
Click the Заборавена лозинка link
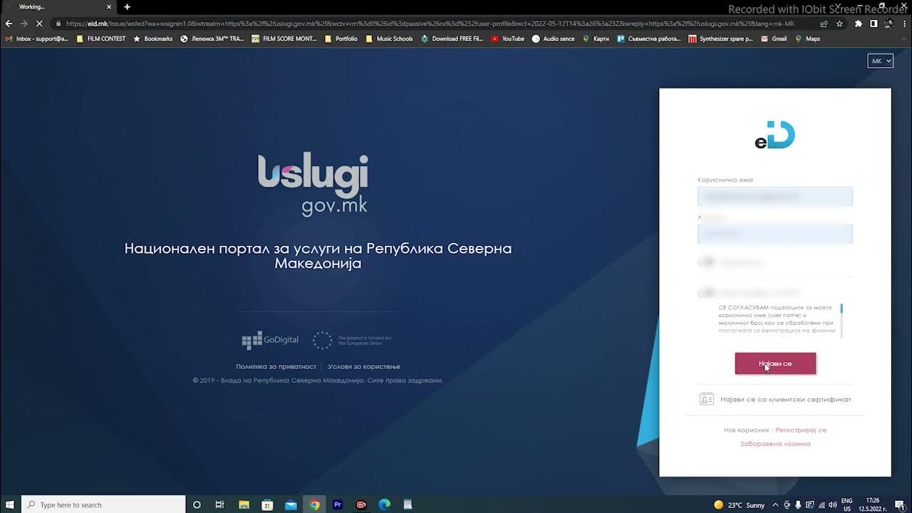(775, 443)
